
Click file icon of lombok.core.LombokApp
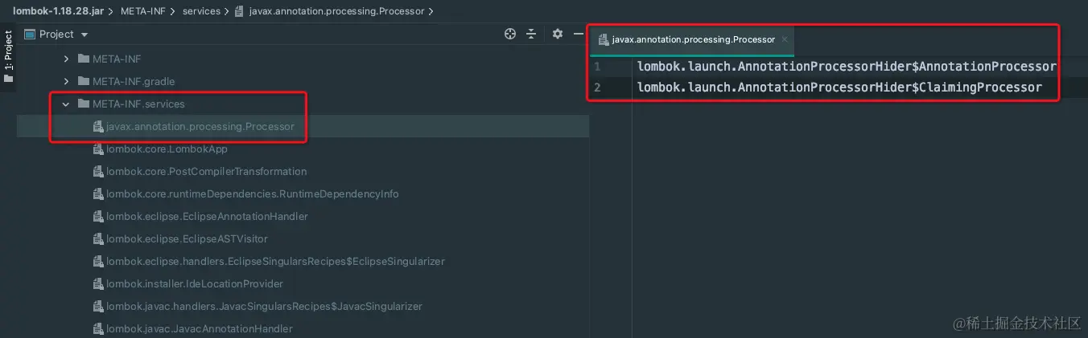coord(98,149)
